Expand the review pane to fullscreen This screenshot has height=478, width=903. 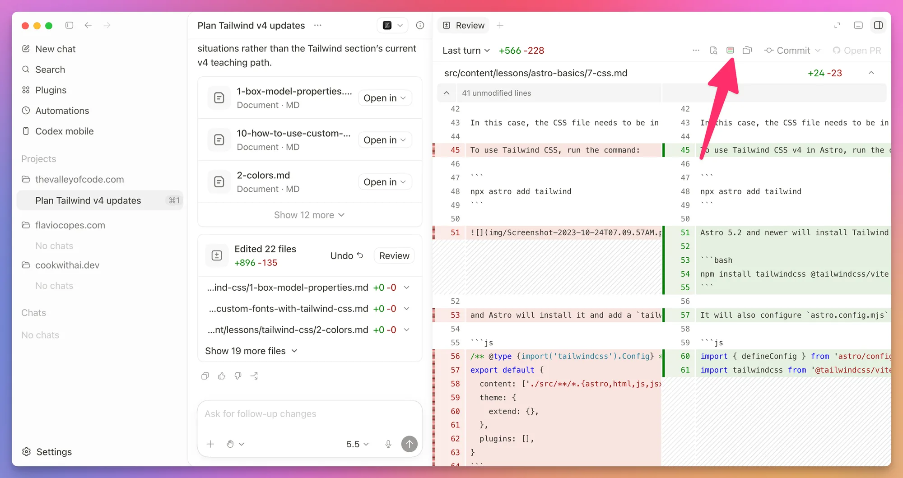[837, 25]
